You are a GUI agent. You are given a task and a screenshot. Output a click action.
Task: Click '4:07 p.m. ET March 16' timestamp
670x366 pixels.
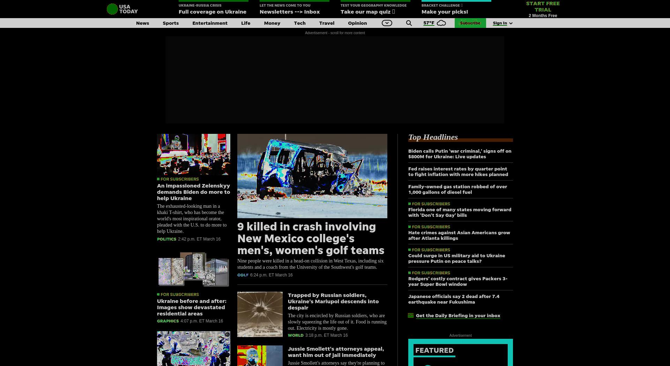(x=202, y=321)
